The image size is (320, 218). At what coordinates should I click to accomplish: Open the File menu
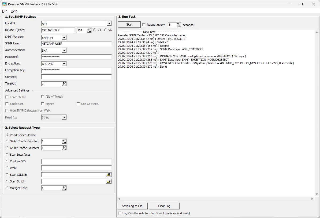(5, 11)
